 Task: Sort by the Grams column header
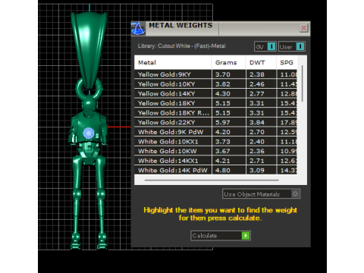point(228,62)
